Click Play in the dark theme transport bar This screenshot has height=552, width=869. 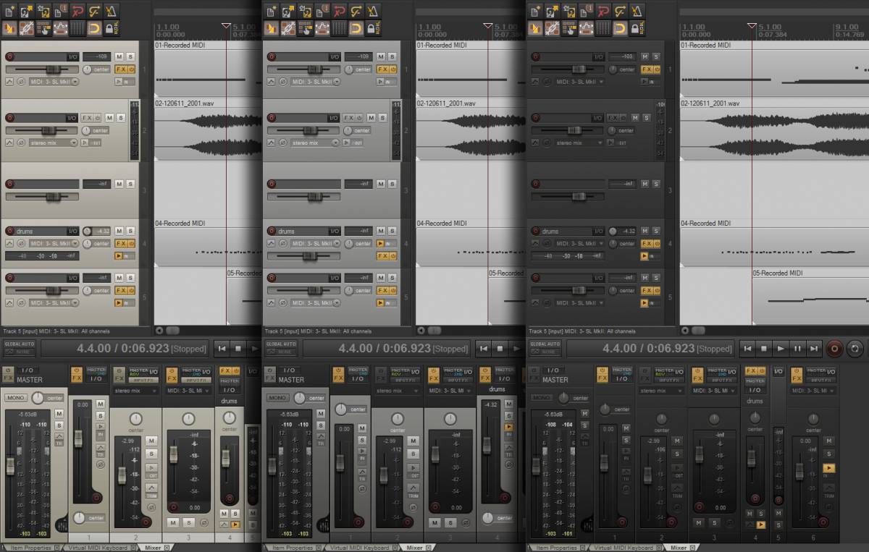[781, 349]
